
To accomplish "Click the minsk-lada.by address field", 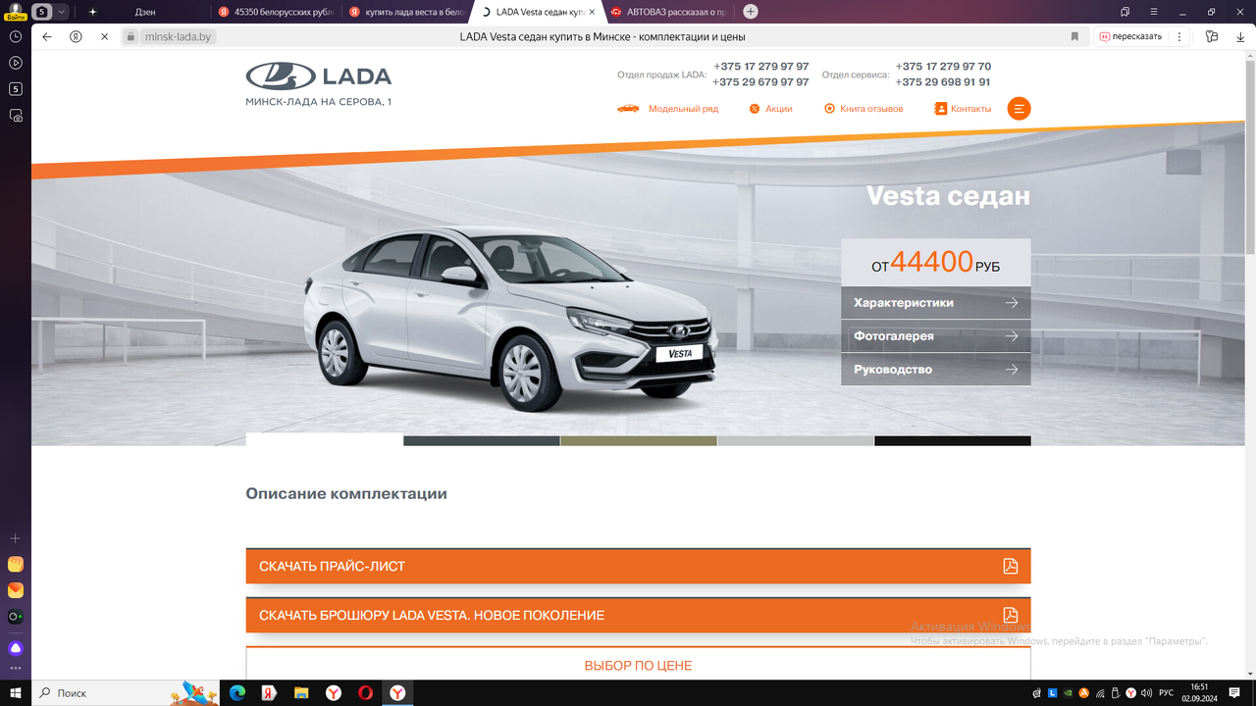I will pyautogui.click(x=178, y=36).
